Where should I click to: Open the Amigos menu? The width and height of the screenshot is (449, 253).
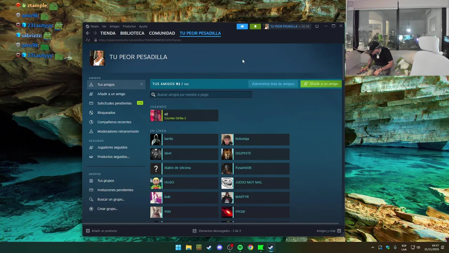(114, 26)
